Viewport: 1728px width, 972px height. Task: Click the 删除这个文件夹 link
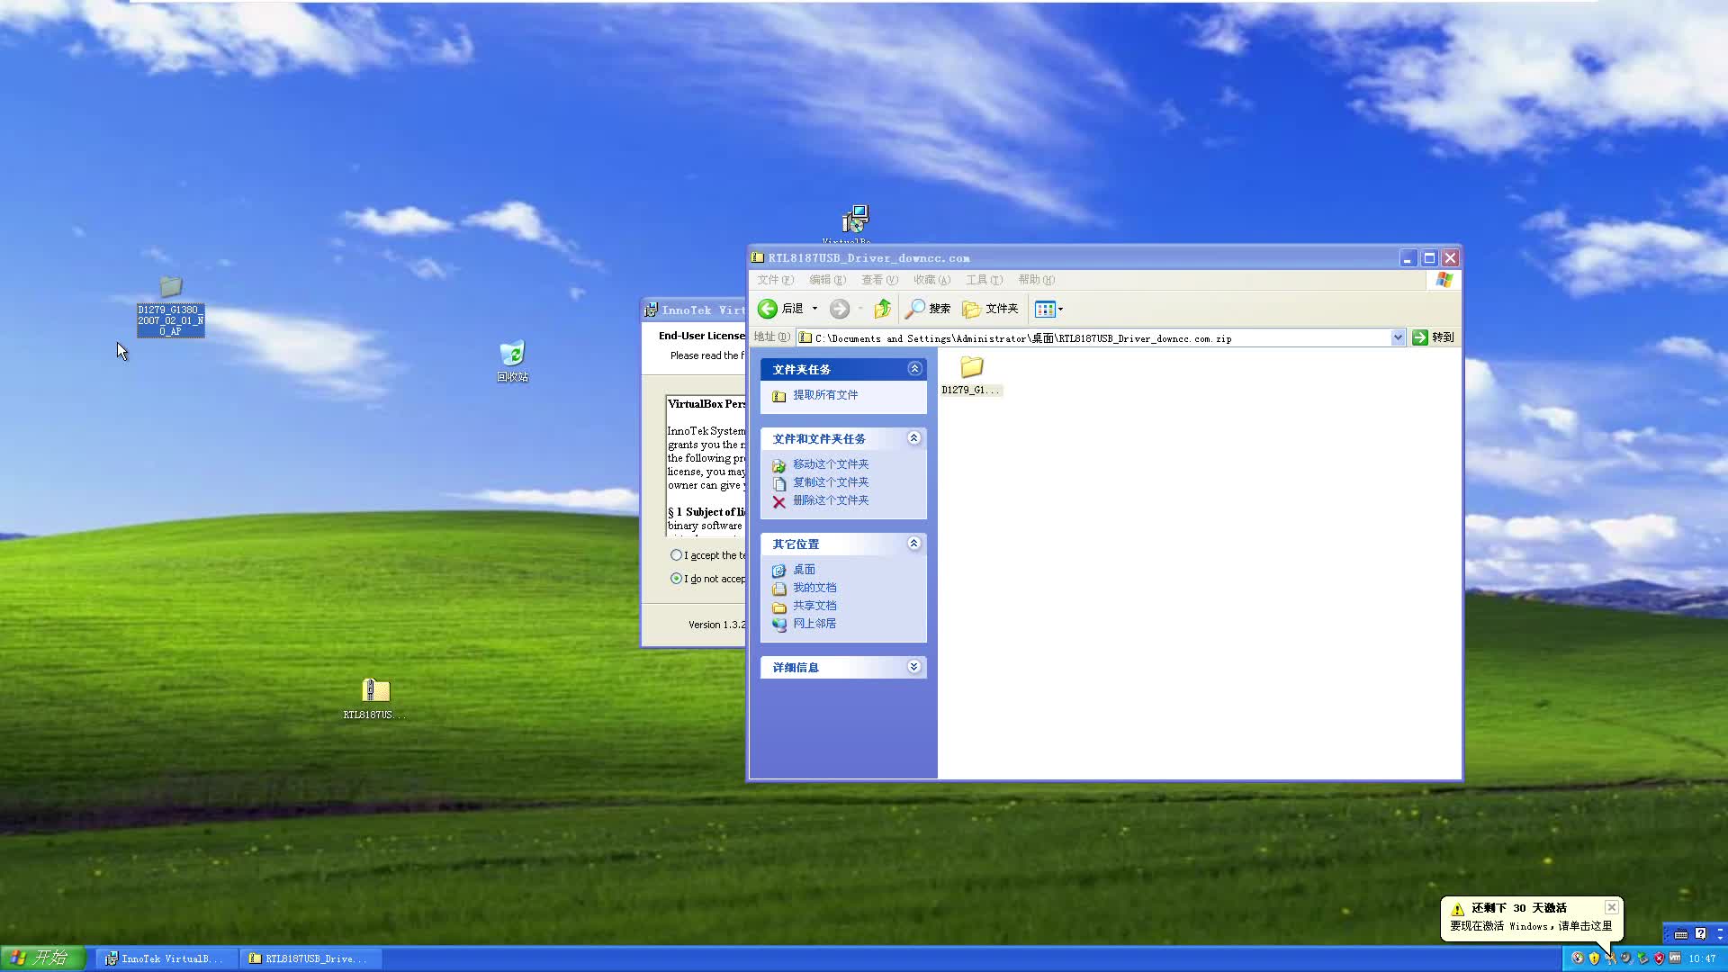[831, 500]
